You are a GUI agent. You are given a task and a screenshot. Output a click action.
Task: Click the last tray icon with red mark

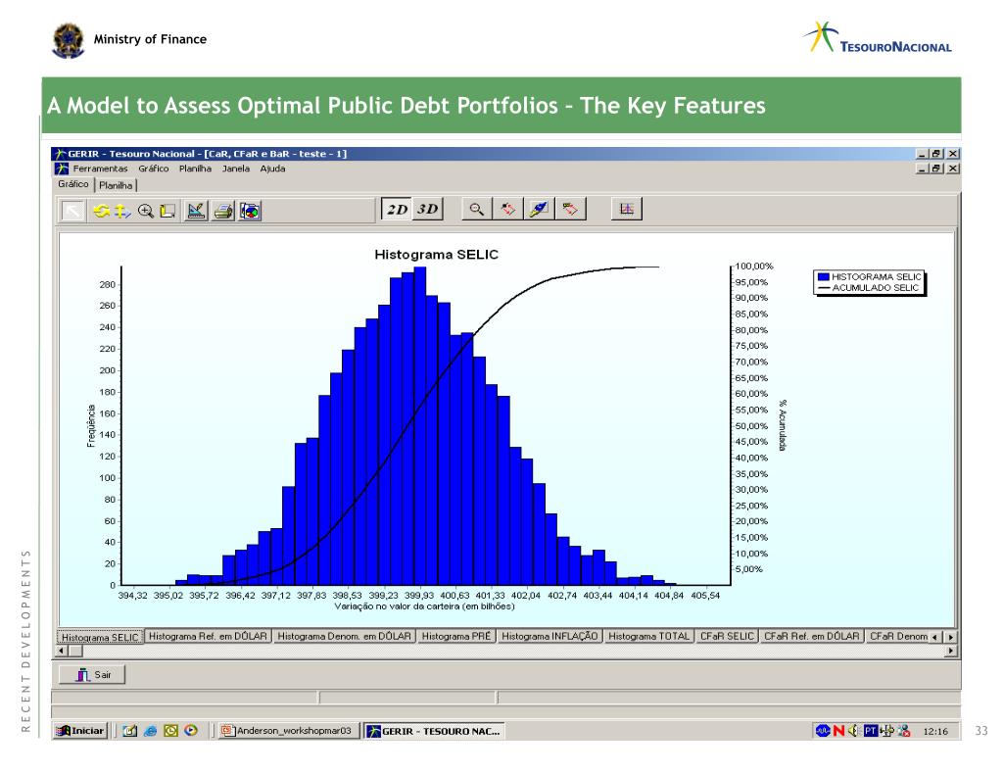click(904, 730)
